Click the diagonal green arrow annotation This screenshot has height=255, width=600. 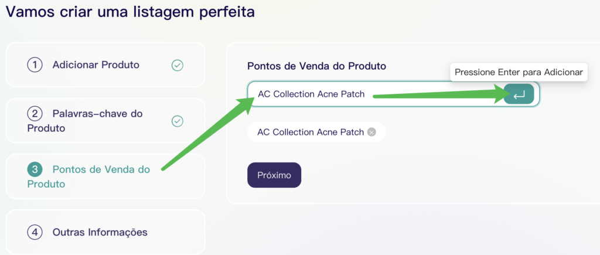[x=205, y=135]
